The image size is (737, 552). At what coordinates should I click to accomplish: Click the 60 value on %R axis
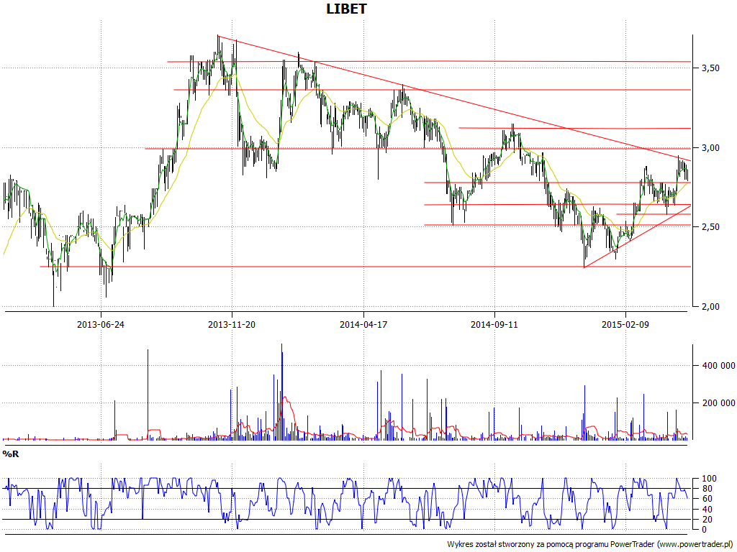pos(707,499)
